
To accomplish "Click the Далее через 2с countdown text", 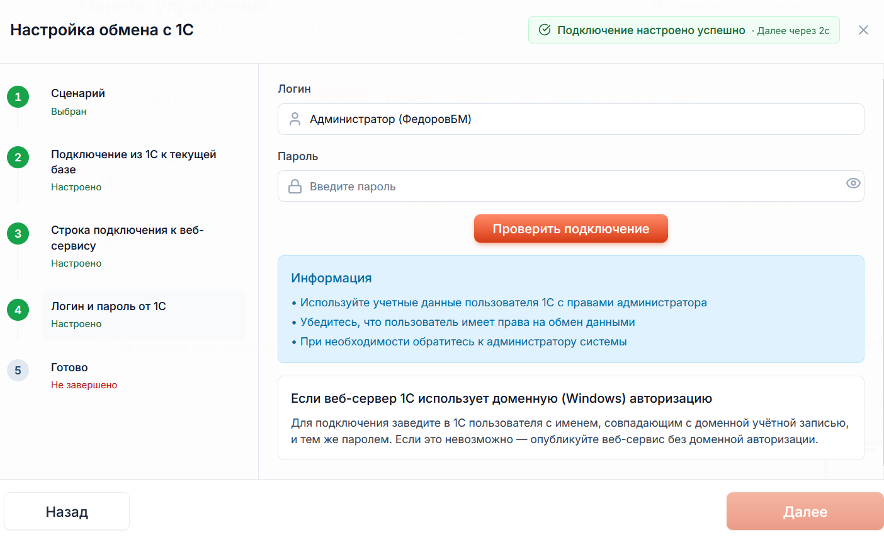I will 793,31.
